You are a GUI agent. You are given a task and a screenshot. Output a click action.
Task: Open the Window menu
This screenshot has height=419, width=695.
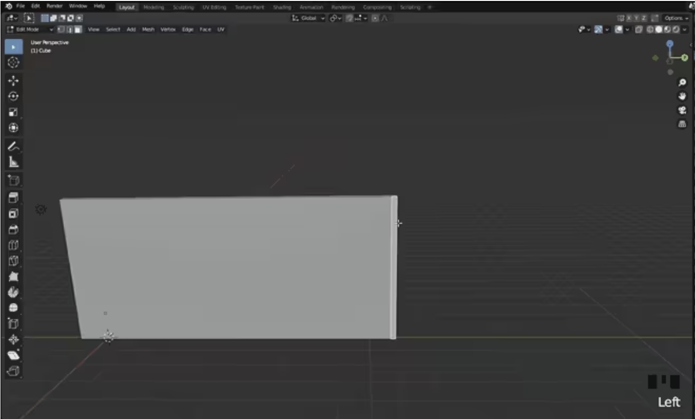(78, 6)
